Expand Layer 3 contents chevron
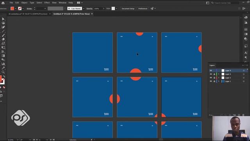 (x=219, y=74)
